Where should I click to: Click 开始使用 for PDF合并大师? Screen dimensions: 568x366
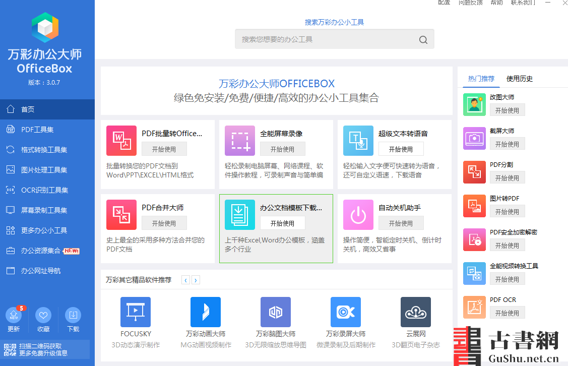[x=164, y=223]
